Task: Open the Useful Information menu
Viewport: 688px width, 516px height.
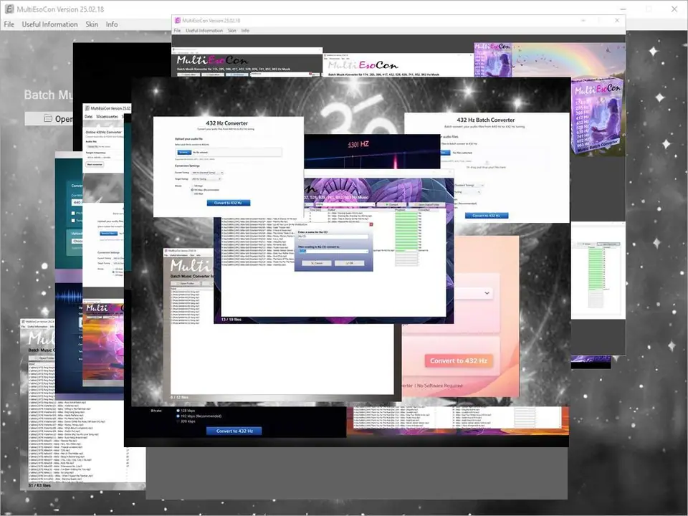Action: tap(49, 24)
